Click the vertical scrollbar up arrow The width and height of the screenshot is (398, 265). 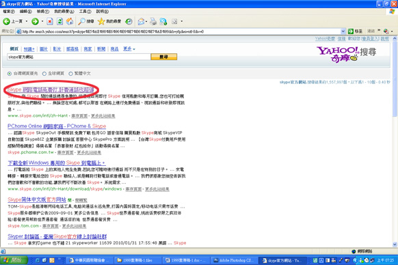pos(395,38)
